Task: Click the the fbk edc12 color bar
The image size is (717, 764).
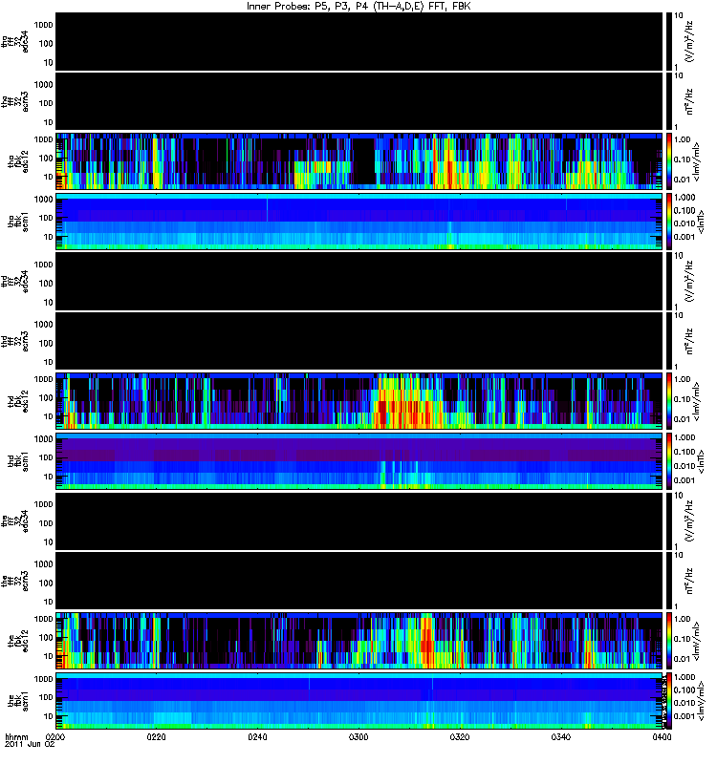Action: (668, 641)
